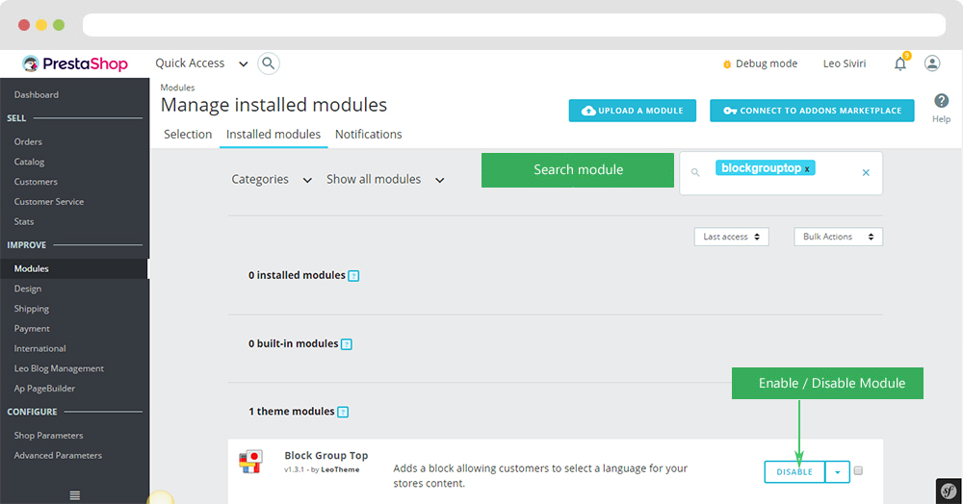Open the notifications bell icon

(900, 63)
